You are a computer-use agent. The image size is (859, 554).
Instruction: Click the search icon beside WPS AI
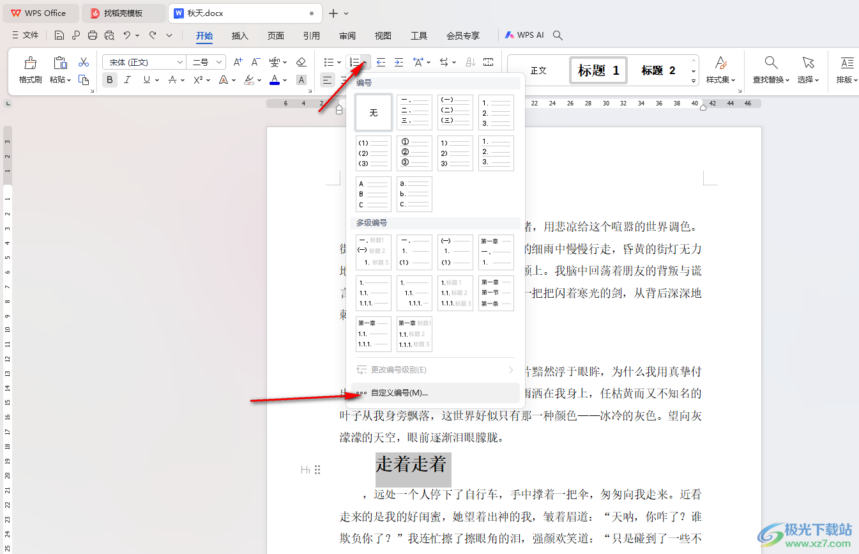coord(558,35)
